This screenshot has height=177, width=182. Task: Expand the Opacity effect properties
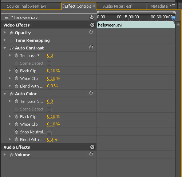tap(5, 32)
